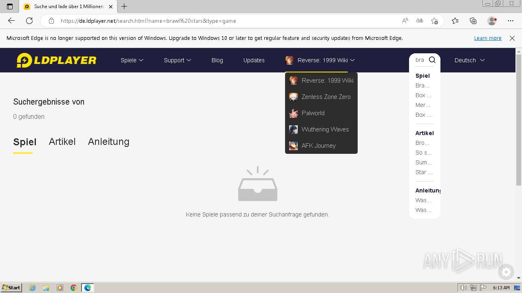The image size is (522, 293).
Task: Open a new browser tab
Action: coord(124,7)
